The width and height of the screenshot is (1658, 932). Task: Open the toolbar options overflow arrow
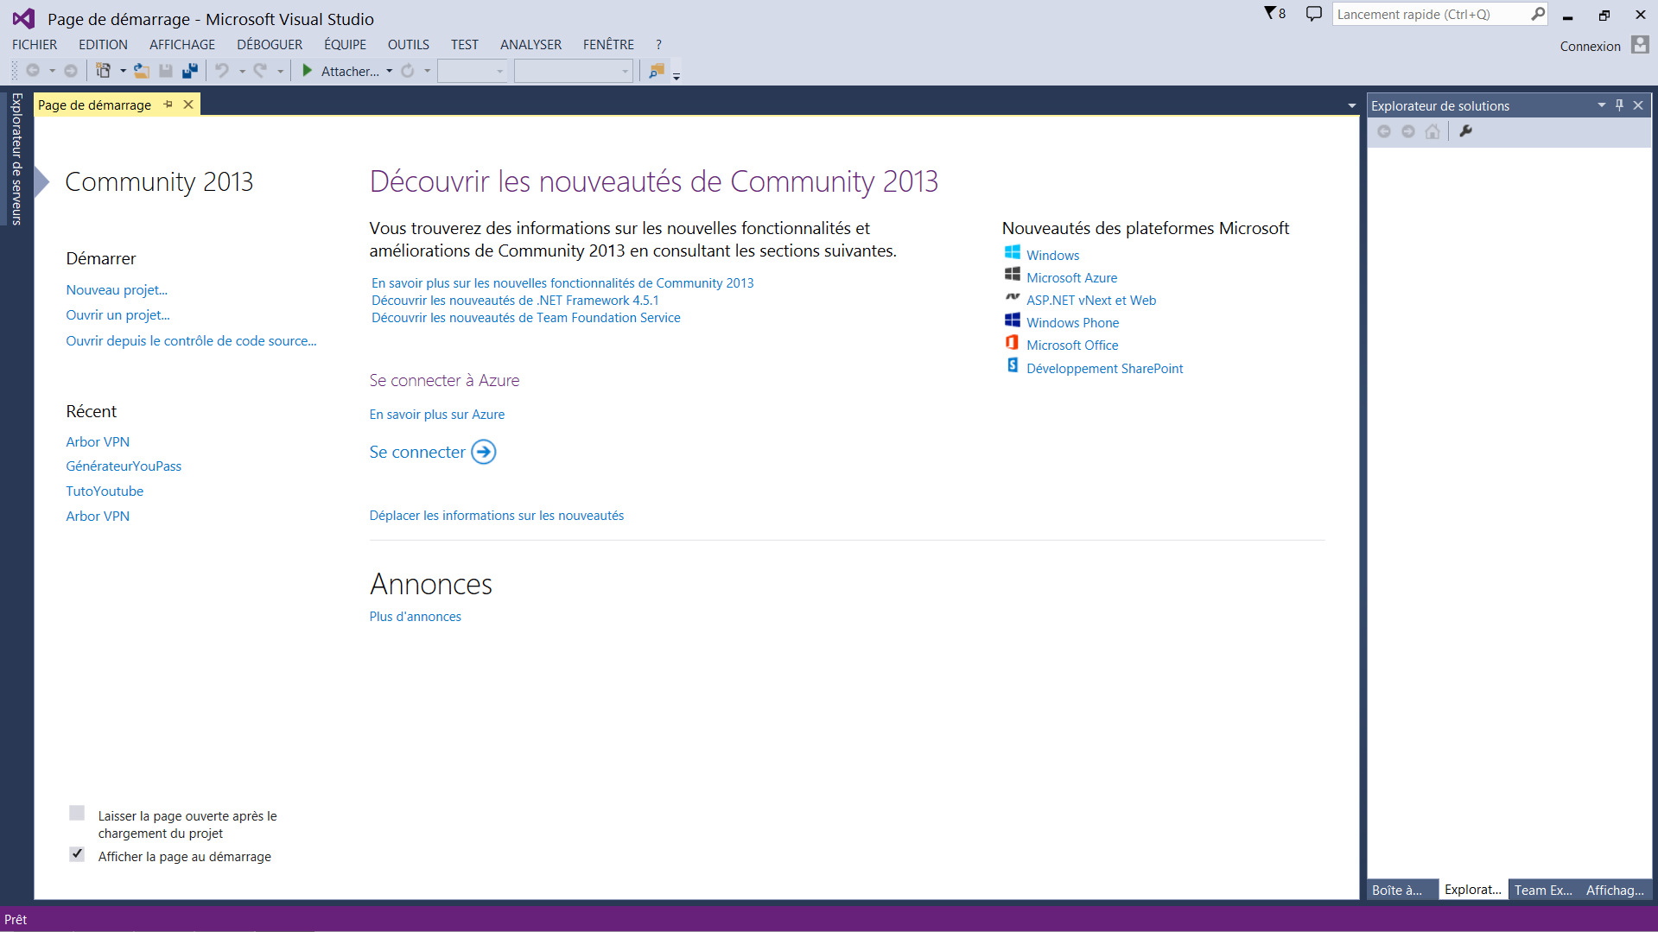pyautogui.click(x=677, y=76)
